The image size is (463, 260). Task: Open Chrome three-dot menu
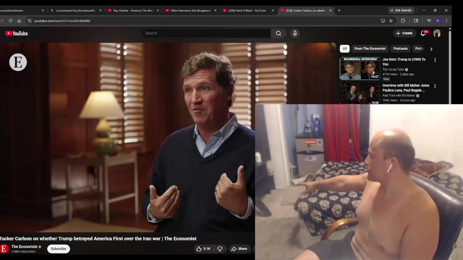click(x=446, y=21)
